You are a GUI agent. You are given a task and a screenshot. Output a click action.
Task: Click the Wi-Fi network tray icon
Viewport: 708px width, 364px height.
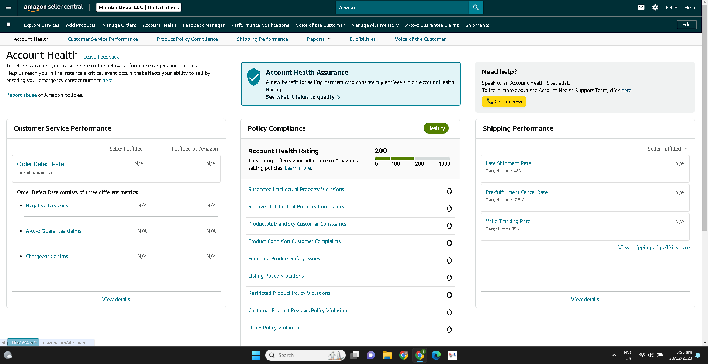642,355
